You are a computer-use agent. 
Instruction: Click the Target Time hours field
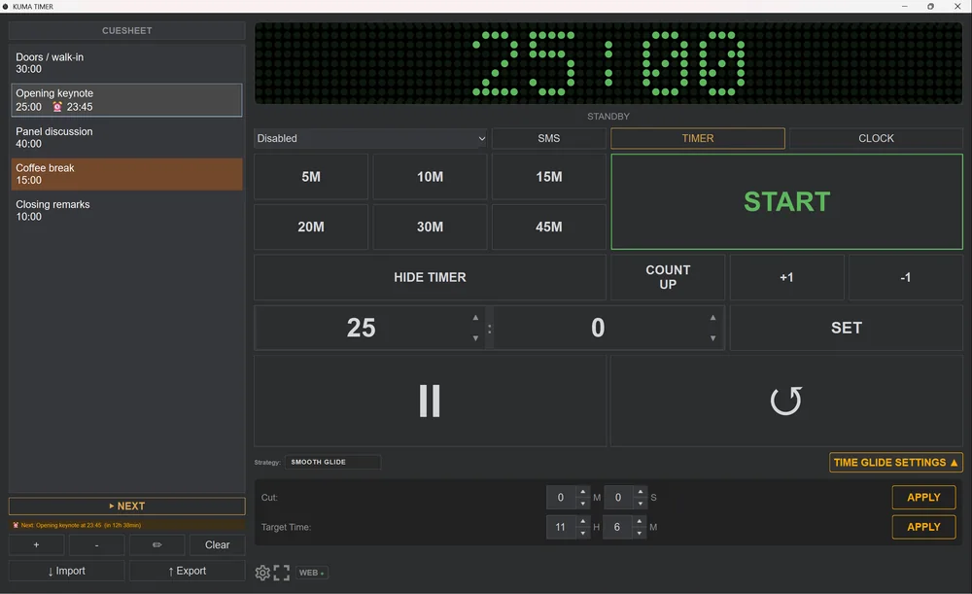[x=561, y=527]
